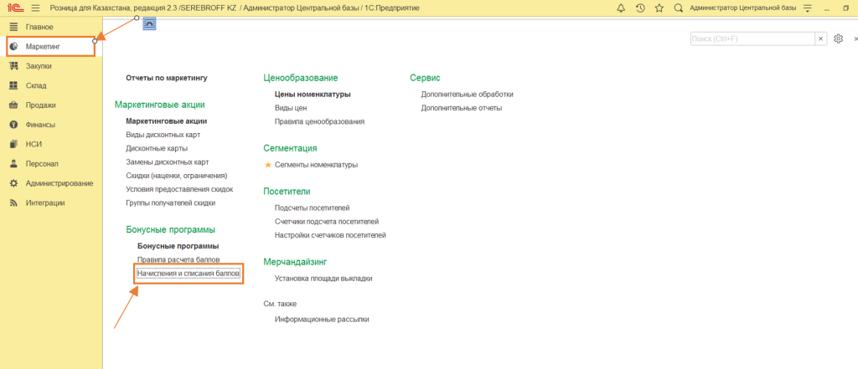Open Виды дисконтных карт
858x369 pixels.
pos(163,135)
